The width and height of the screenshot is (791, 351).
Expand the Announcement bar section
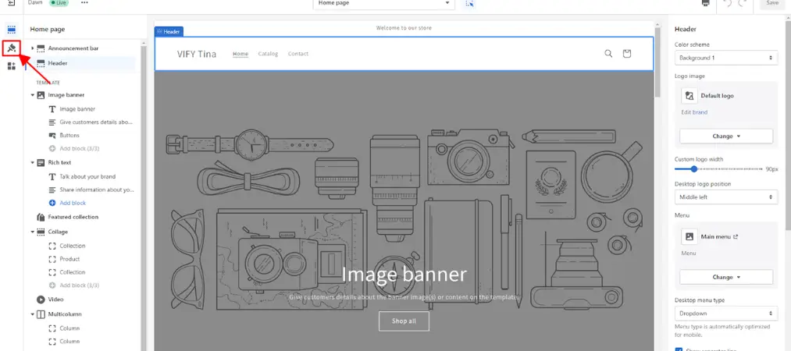pyautogui.click(x=32, y=48)
